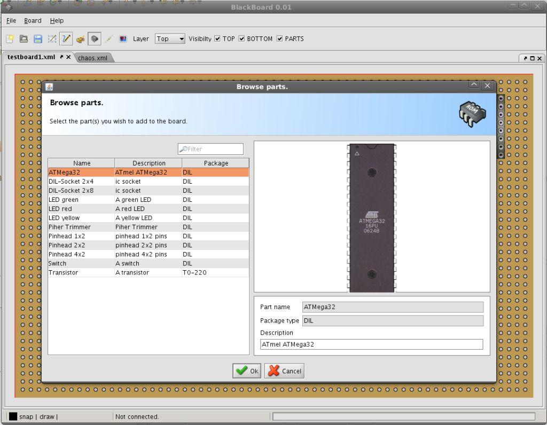
Task: Toggle PARTS visibility checkbox
Action: click(279, 38)
